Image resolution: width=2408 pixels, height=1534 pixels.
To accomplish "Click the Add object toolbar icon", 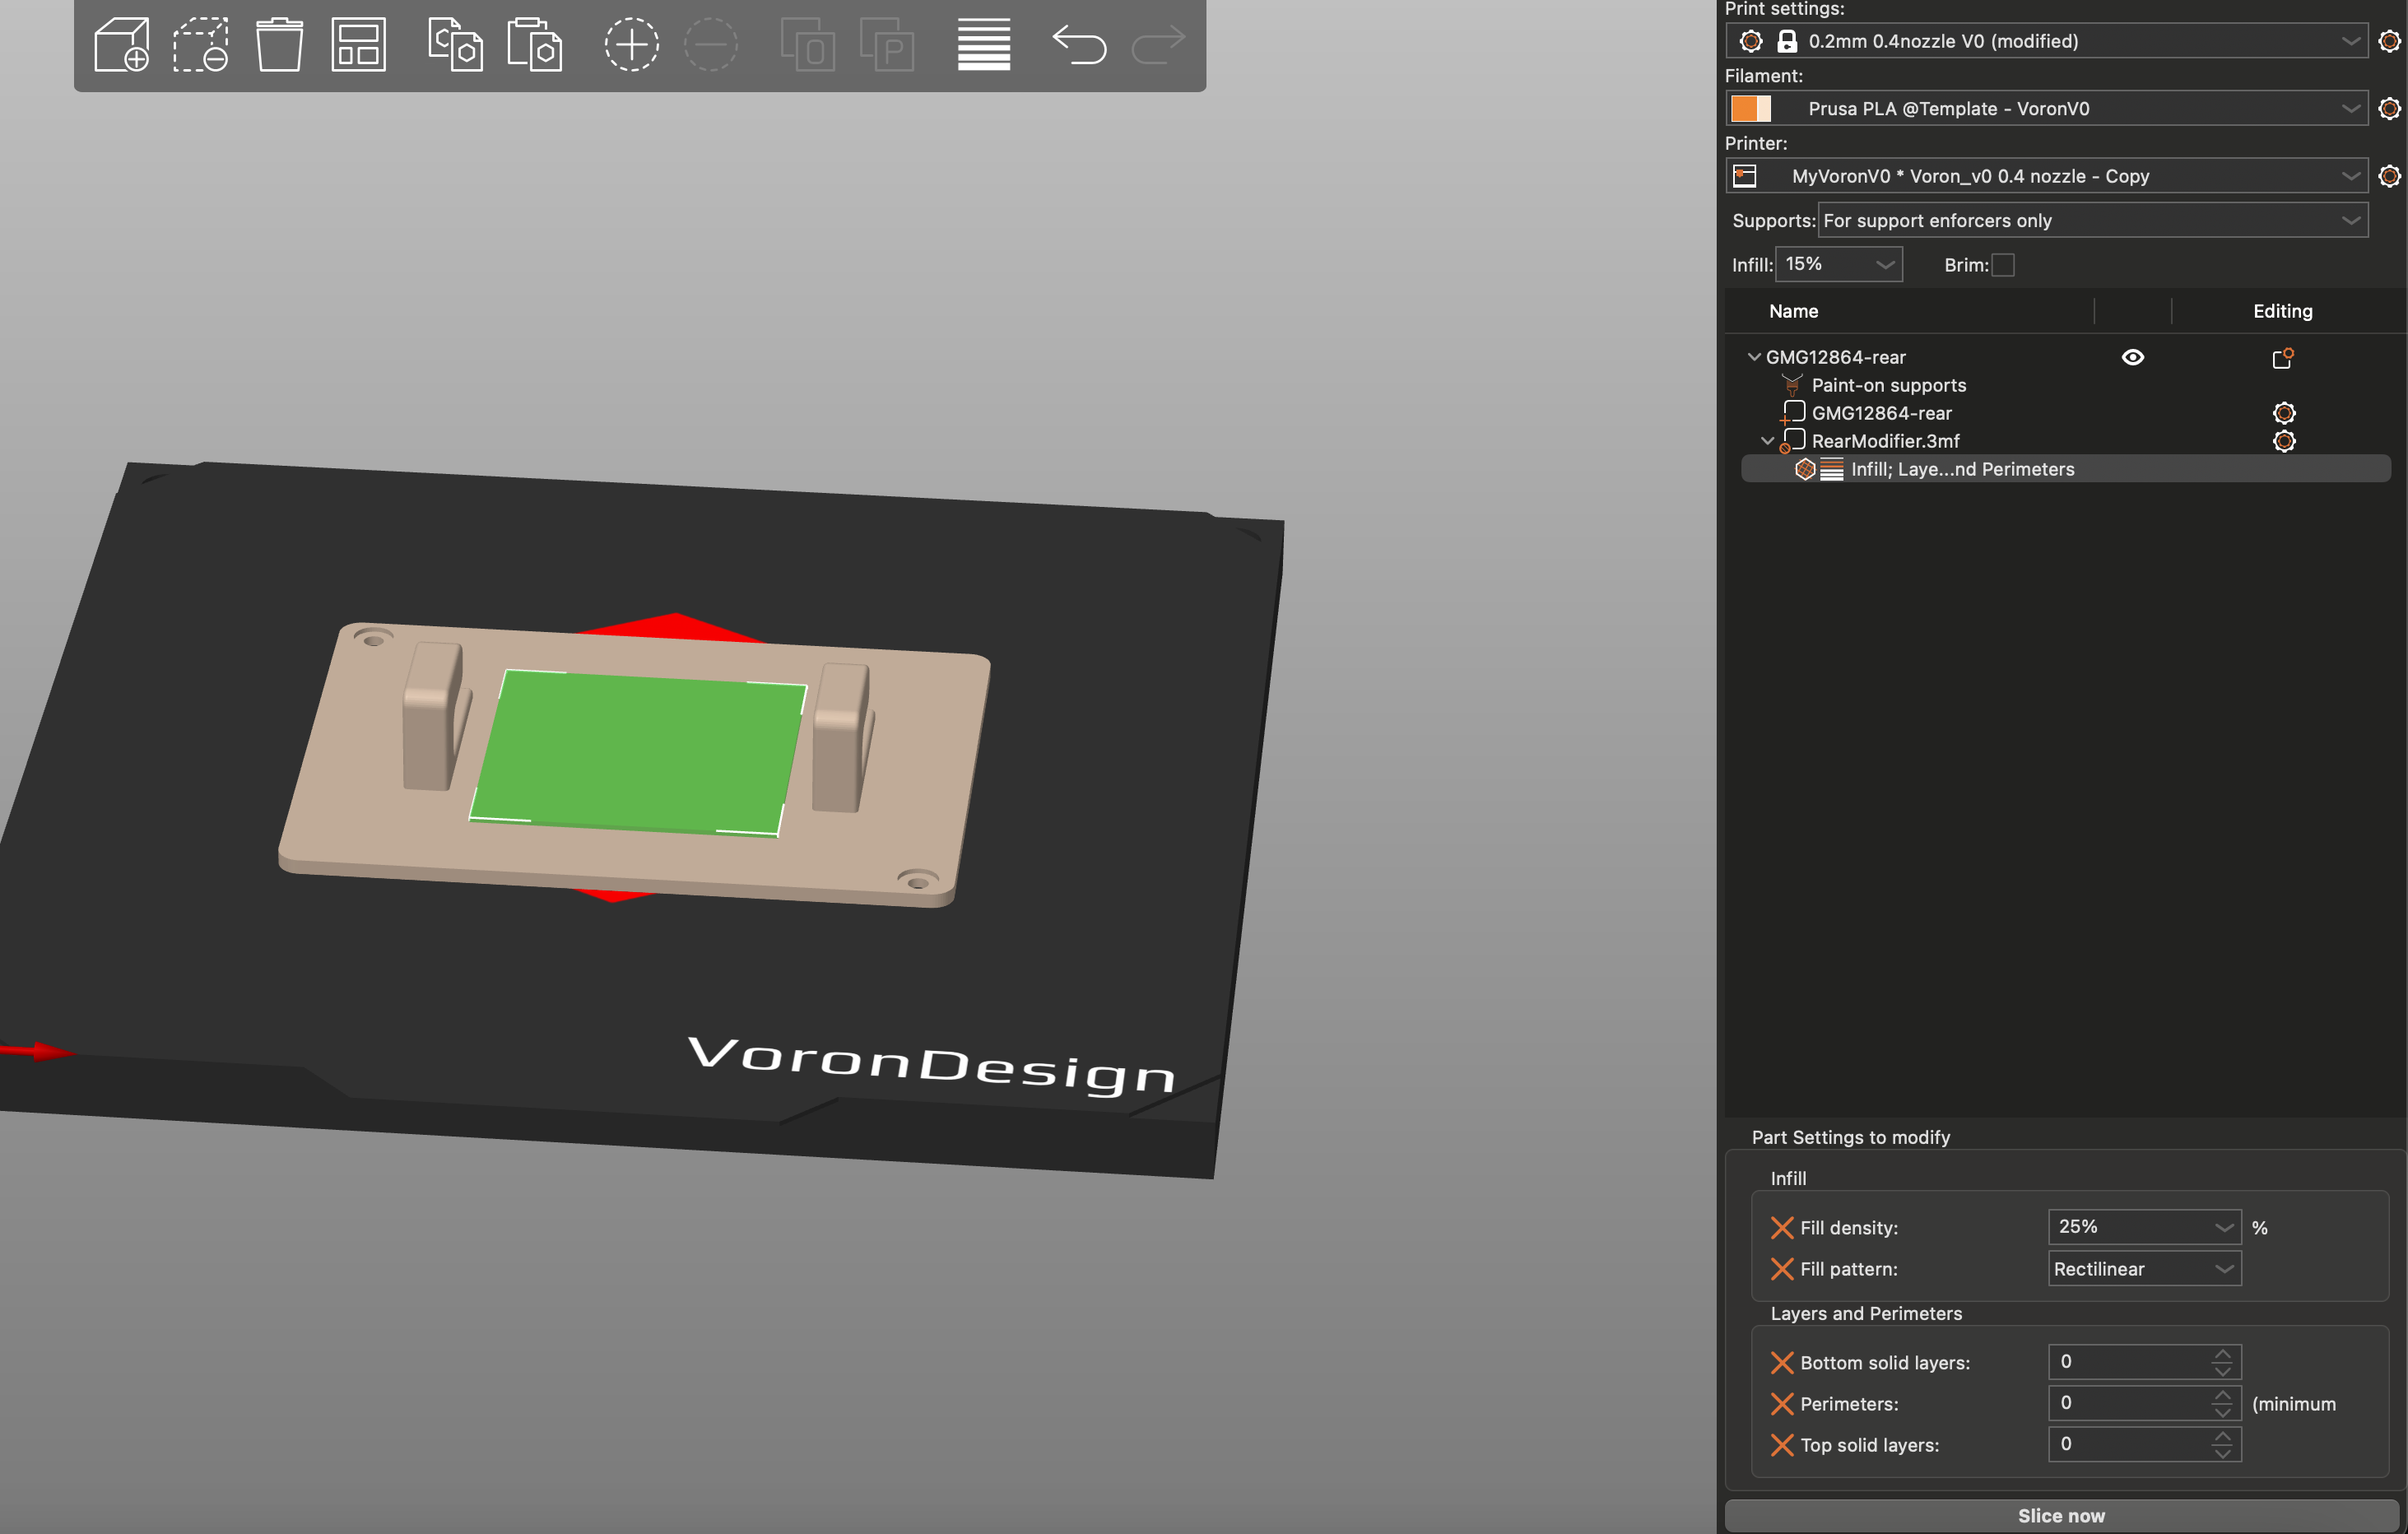I will pyautogui.click(x=122, y=44).
